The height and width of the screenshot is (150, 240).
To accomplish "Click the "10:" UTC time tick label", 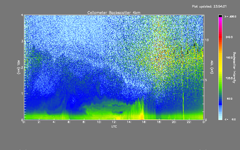I will 99,122.
